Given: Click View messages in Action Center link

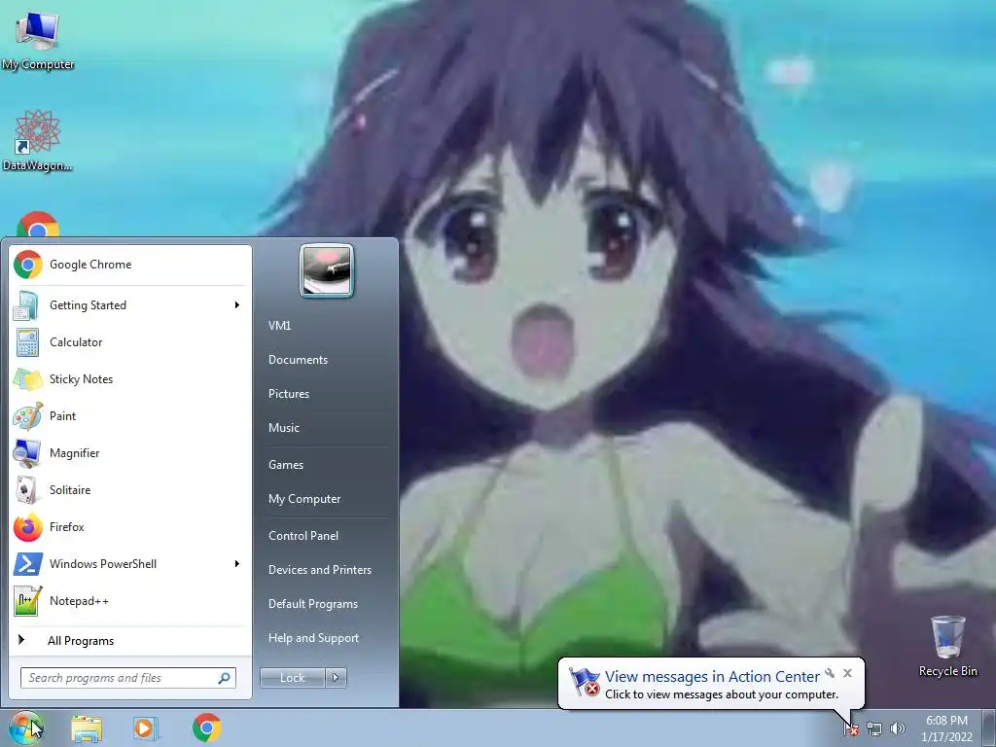Looking at the screenshot, I should [x=712, y=677].
